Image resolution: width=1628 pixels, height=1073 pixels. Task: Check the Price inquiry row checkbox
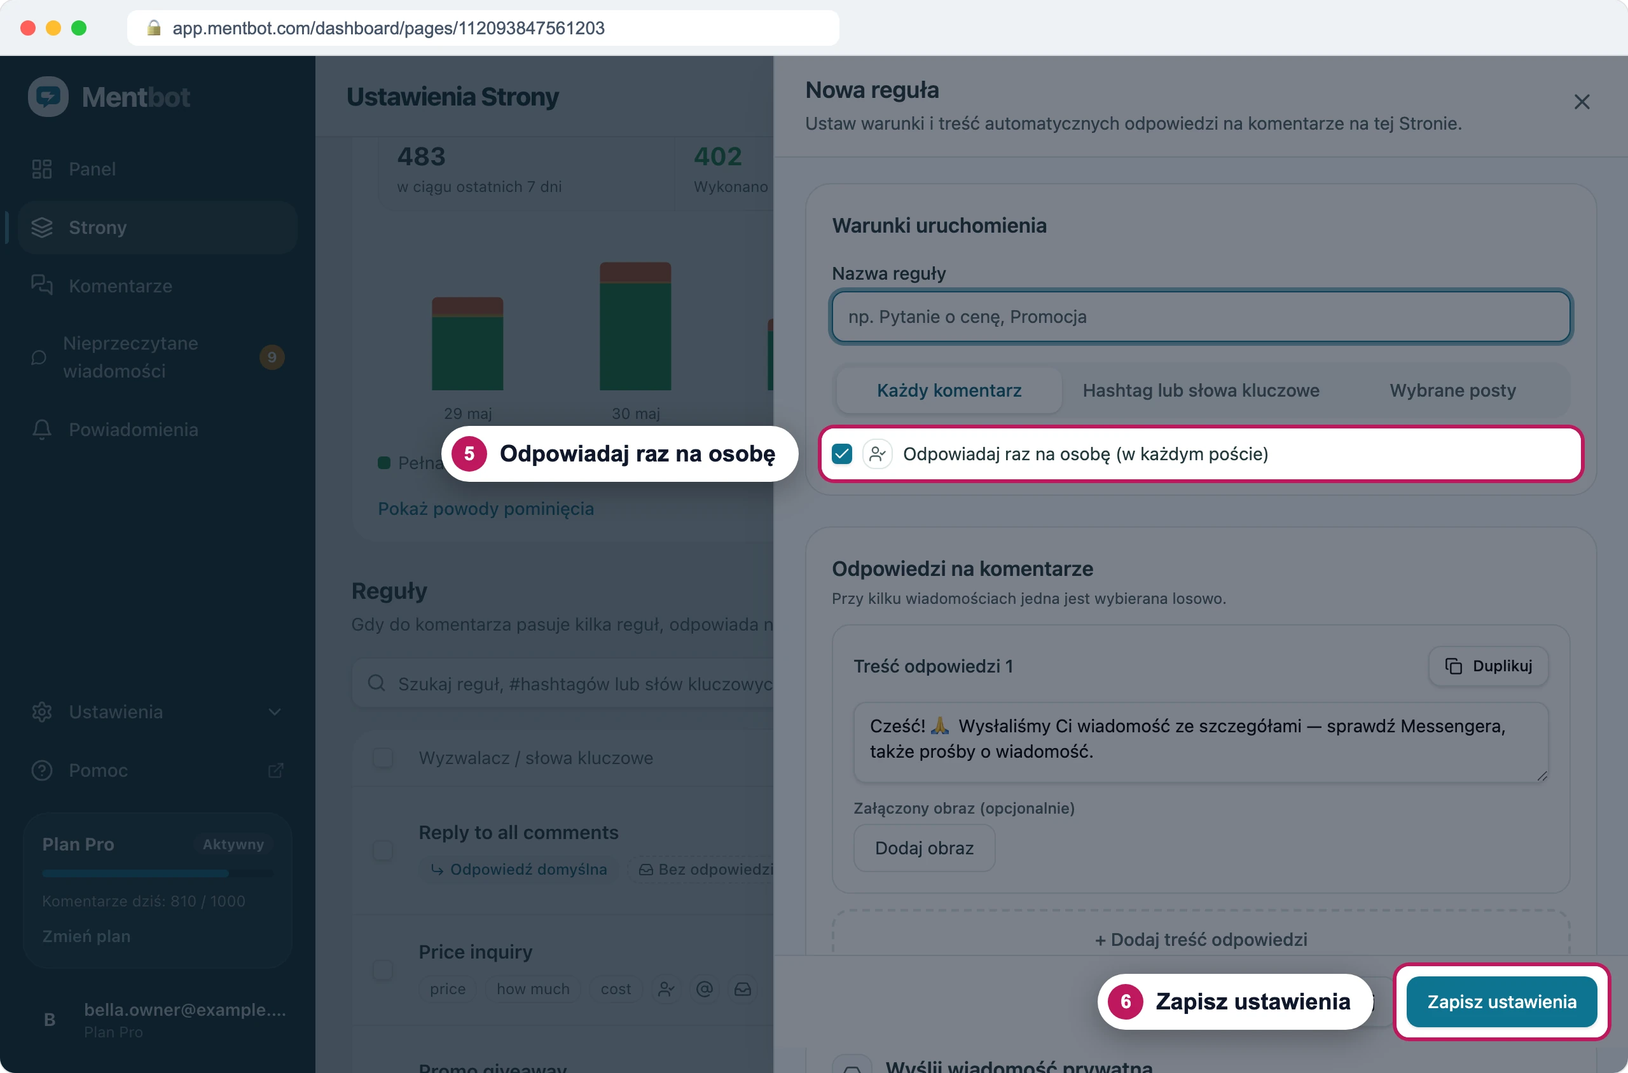pyautogui.click(x=383, y=969)
